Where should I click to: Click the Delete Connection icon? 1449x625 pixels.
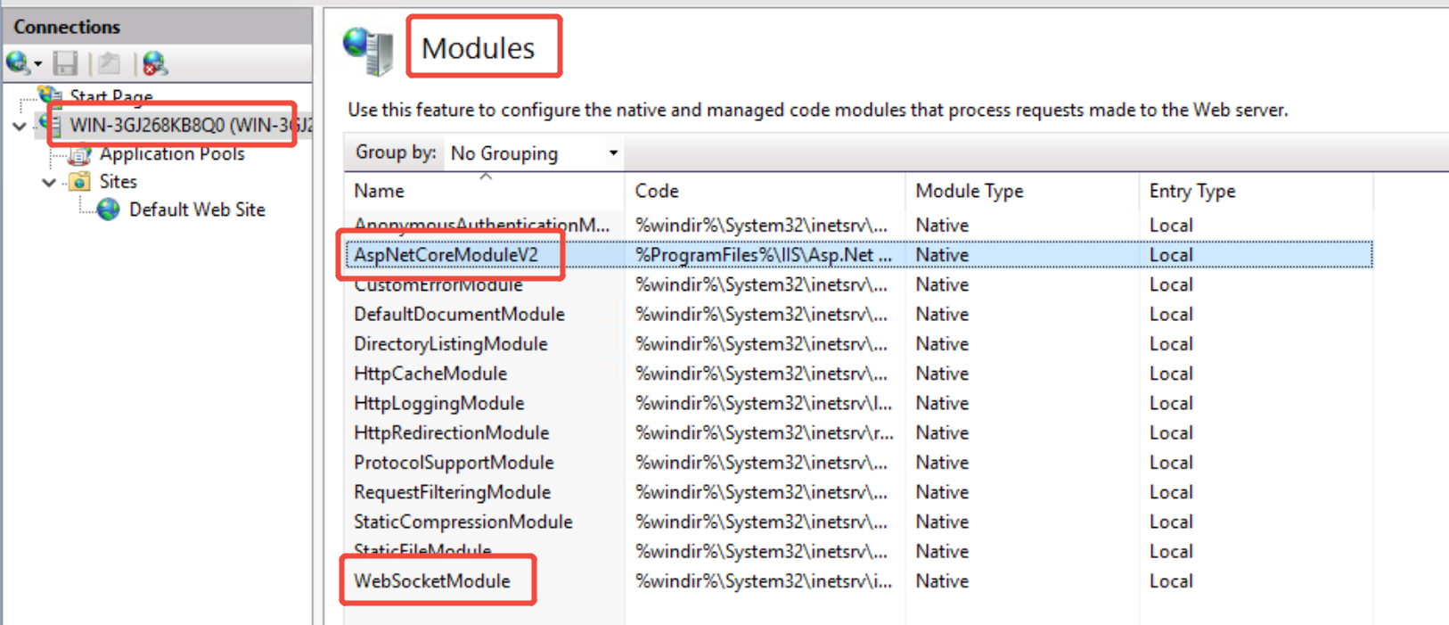(154, 63)
